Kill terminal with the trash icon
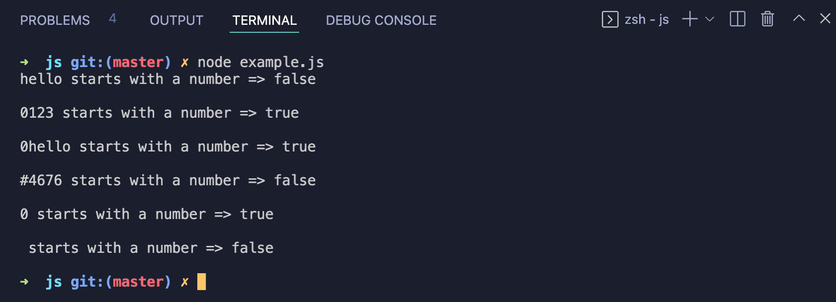The image size is (836, 302). point(767,19)
